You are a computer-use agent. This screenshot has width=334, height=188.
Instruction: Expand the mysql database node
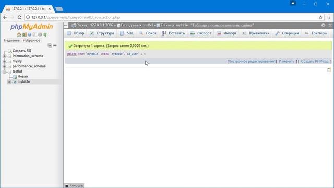tap(5, 61)
